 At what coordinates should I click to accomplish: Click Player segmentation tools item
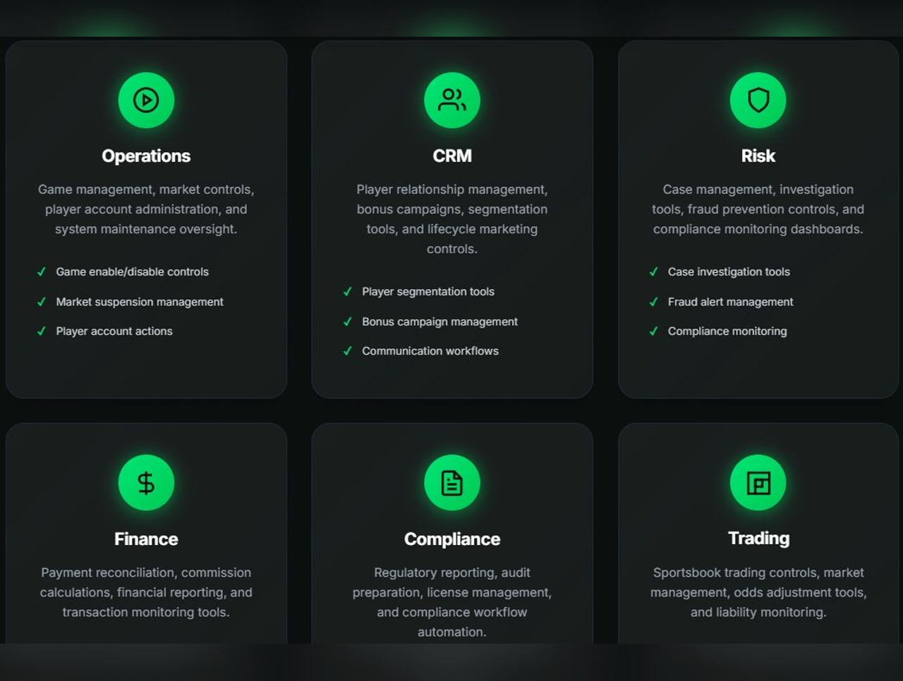tap(428, 292)
